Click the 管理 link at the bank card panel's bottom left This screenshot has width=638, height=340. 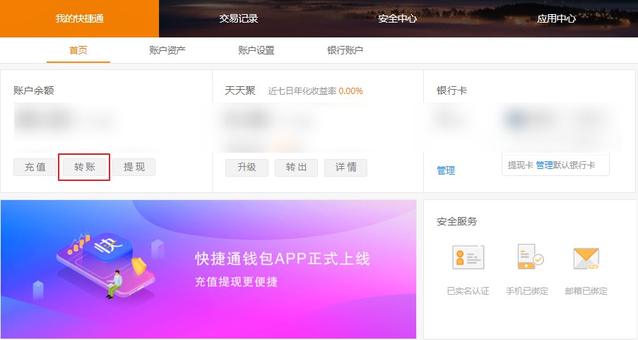[446, 170]
